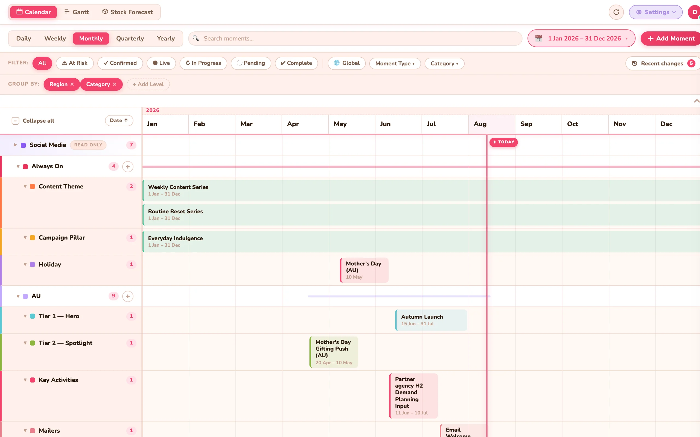Viewport: 700px width, 437px height.
Task: Click the Stock Forecast box icon
Action: click(x=105, y=11)
